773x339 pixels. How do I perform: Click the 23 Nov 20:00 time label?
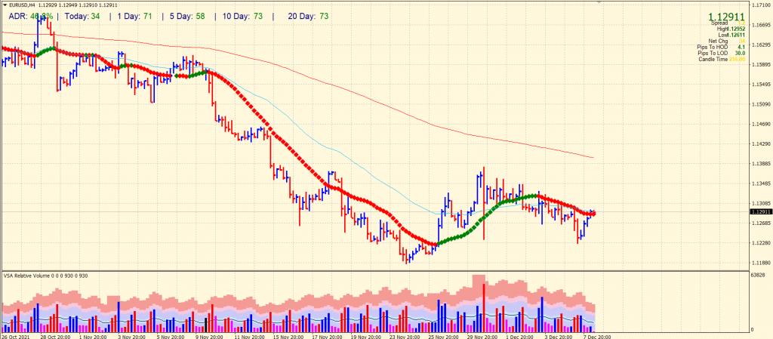403,336
